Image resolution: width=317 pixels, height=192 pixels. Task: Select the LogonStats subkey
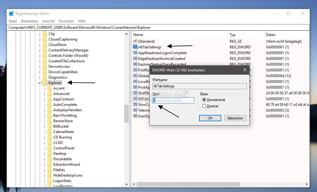62,181
